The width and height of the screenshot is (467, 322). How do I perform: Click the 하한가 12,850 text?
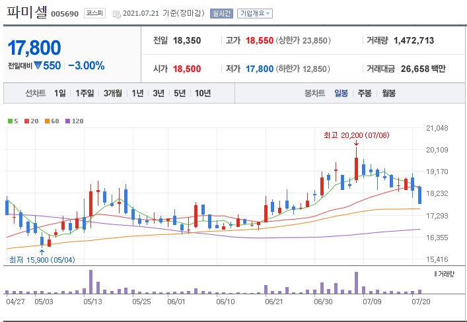pos(303,69)
